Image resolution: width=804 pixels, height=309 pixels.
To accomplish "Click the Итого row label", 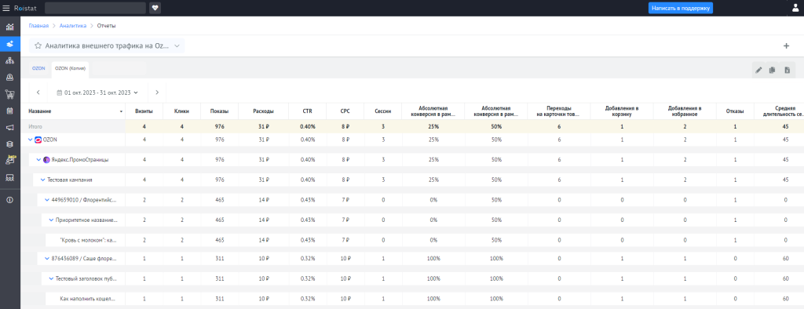I will 35,126.
